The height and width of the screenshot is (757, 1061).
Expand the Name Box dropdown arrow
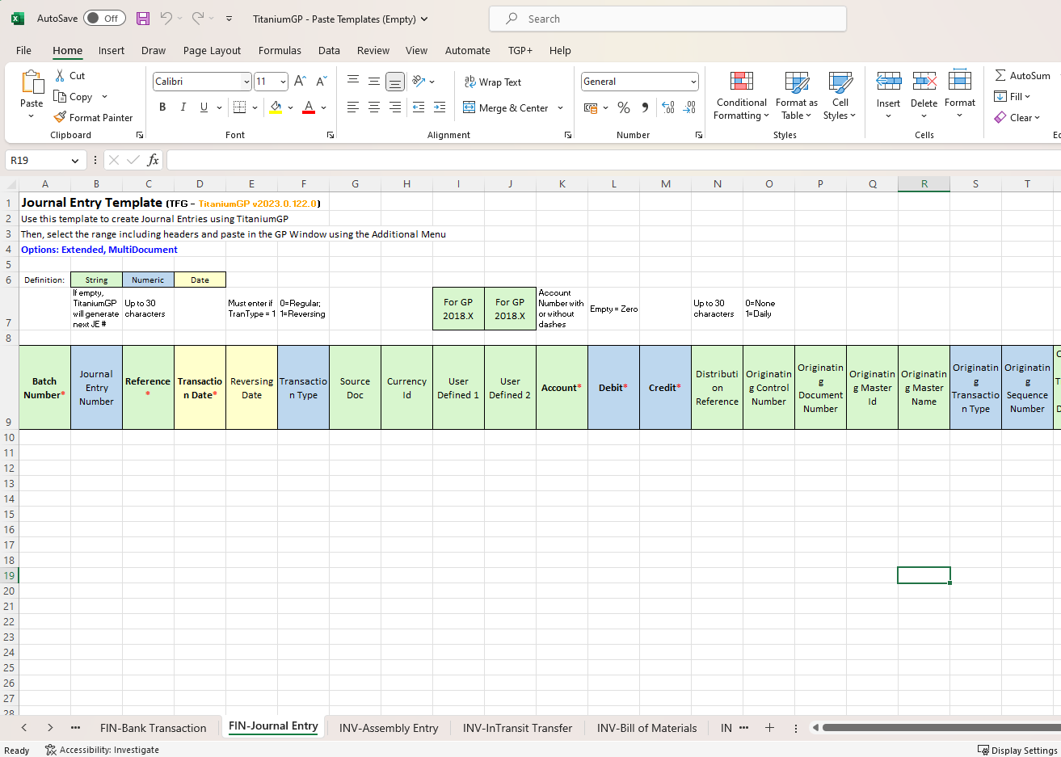[75, 160]
